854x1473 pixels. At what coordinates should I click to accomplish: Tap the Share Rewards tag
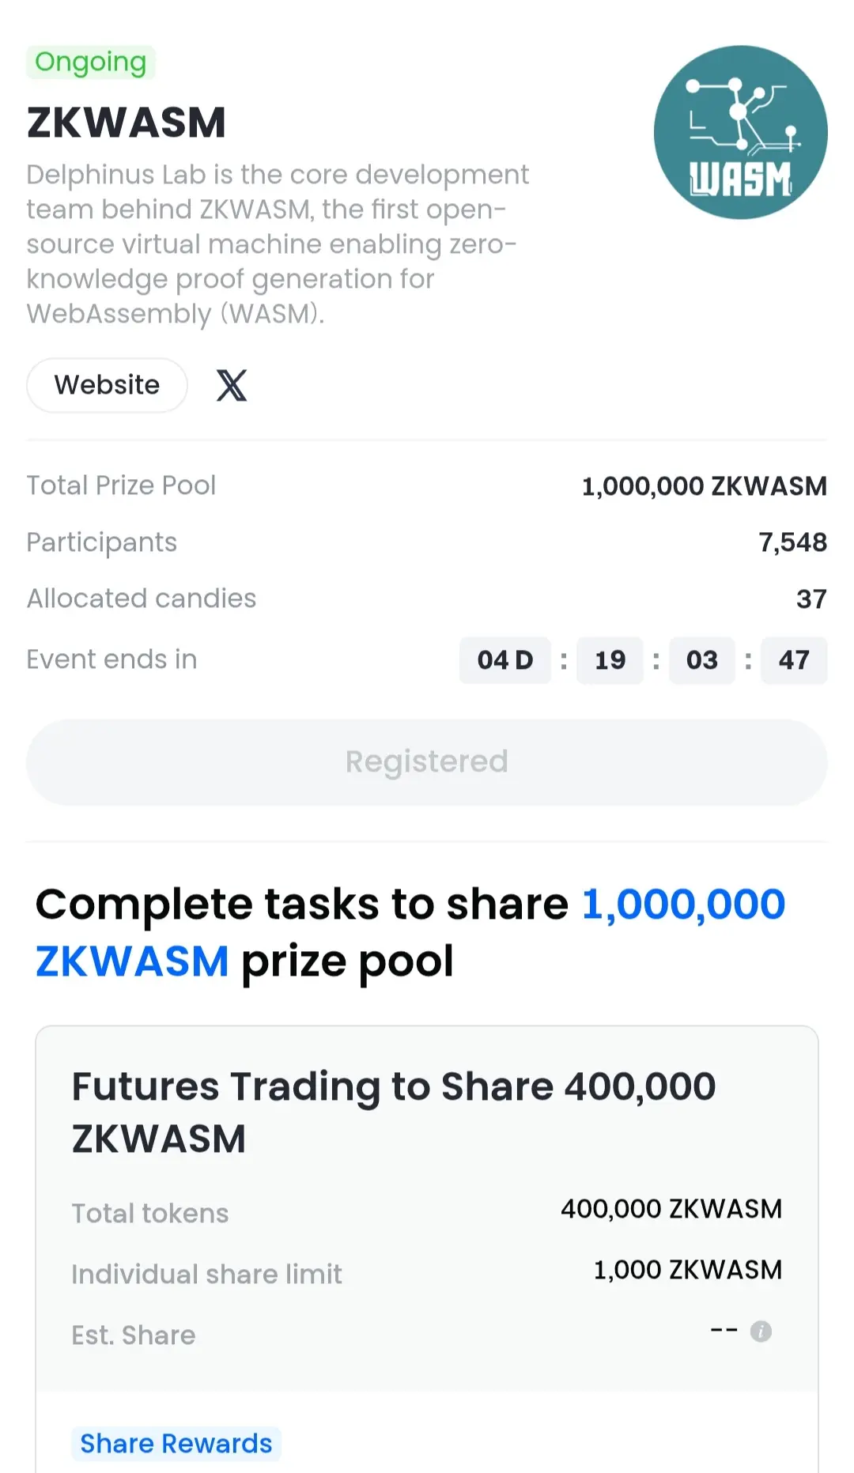[176, 1444]
